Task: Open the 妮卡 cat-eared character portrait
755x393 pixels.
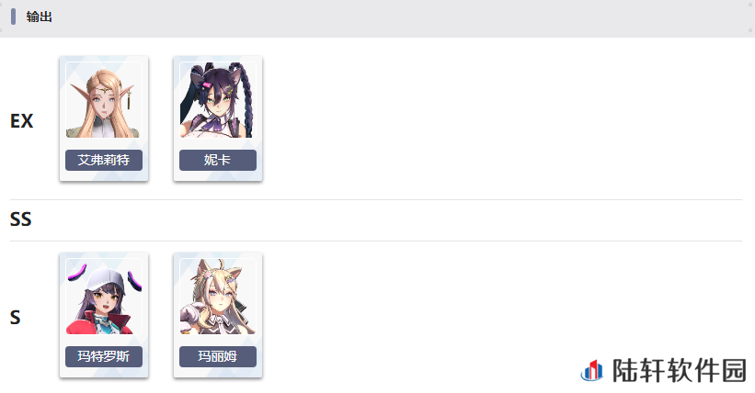Action: click(218, 100)
